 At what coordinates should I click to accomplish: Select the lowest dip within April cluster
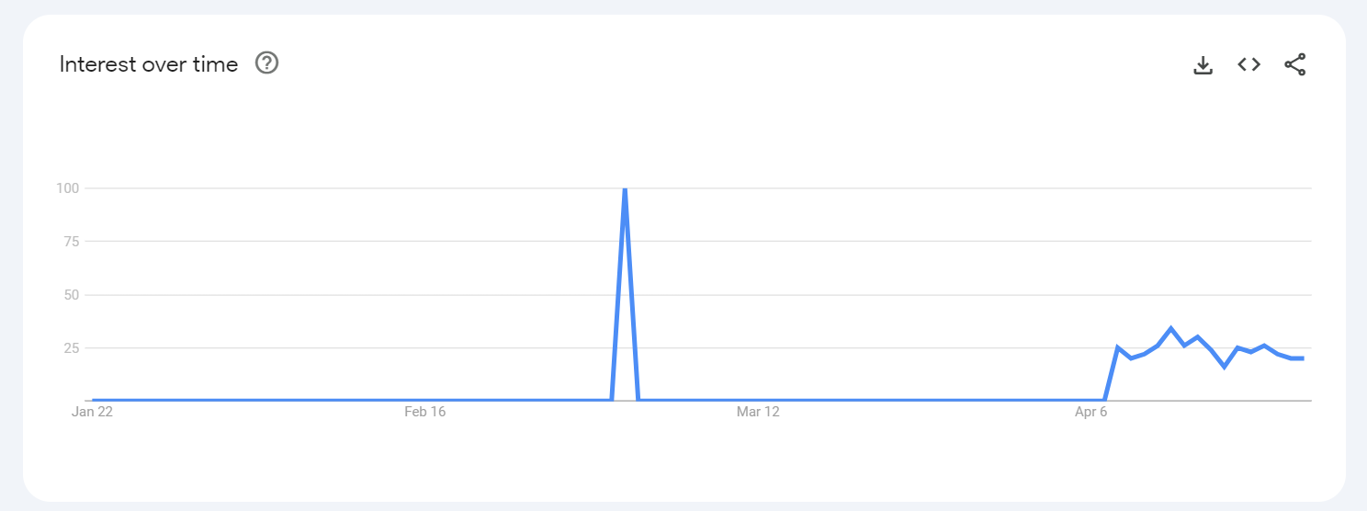tap(1224, 367)
